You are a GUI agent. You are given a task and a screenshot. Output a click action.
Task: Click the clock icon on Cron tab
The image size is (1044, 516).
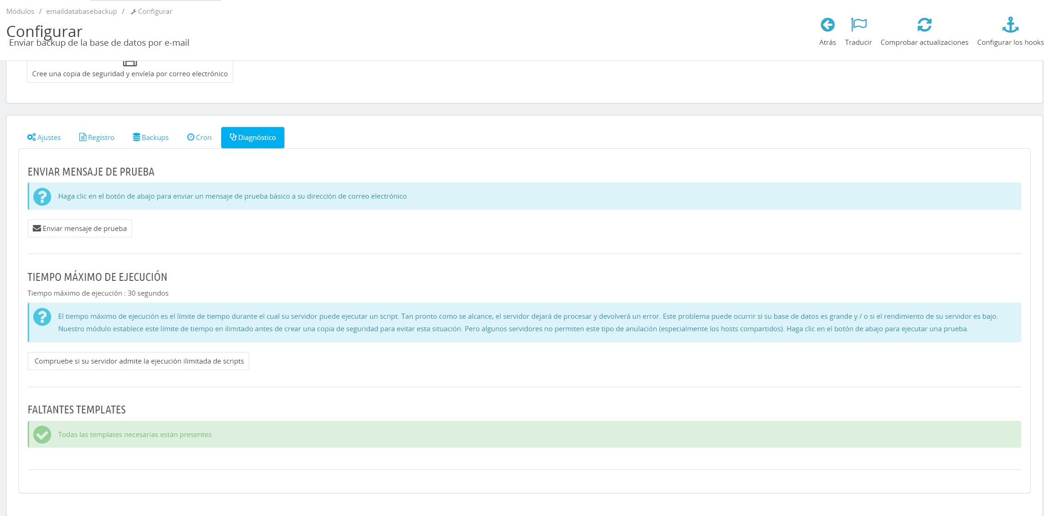pos(190,137)
